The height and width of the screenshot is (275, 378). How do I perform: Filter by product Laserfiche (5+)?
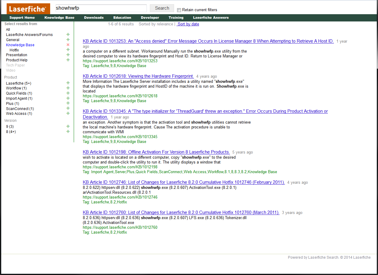tap(18, 83)
